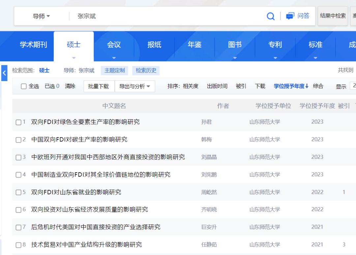Expand the arrow under 专利 tab
The width and height of the screenshot is (356, 255).
[x=275, y=58]
